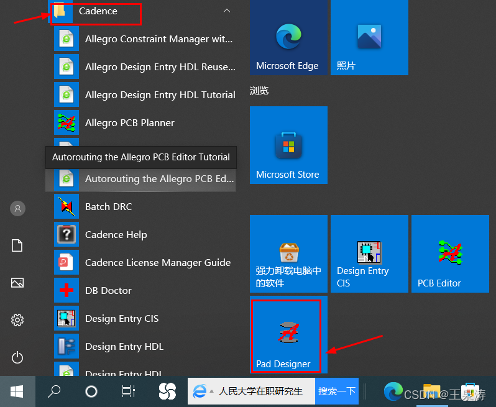Launch Pad Designer tile
This screenshot has height=407, width=496.
coord(288,334)
